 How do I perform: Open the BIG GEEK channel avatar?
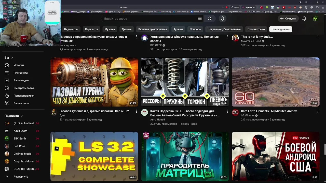pyautogui.click(x=145, y=38)
